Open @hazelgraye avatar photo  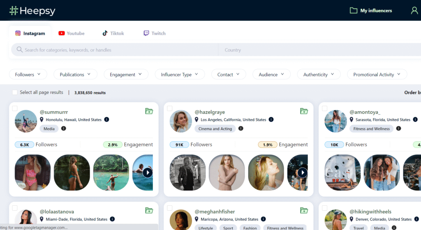pos(181,121)
